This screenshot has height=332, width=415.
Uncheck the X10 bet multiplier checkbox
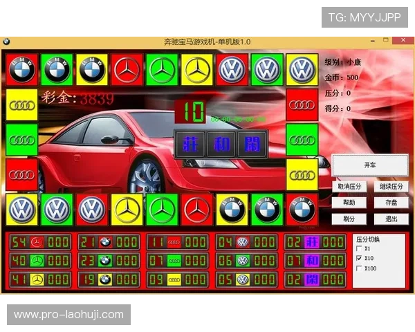358,258
